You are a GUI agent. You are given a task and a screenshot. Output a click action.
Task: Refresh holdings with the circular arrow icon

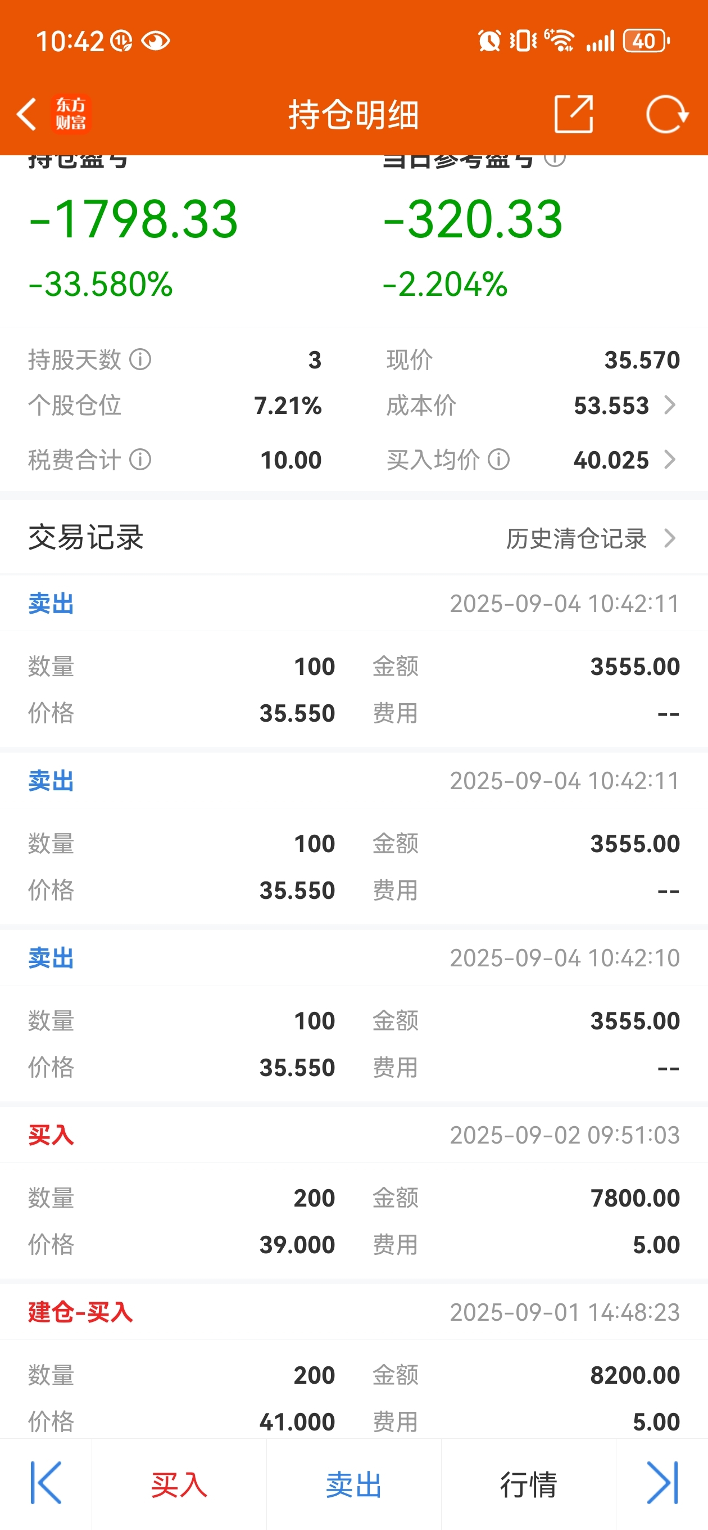point(667,114)
